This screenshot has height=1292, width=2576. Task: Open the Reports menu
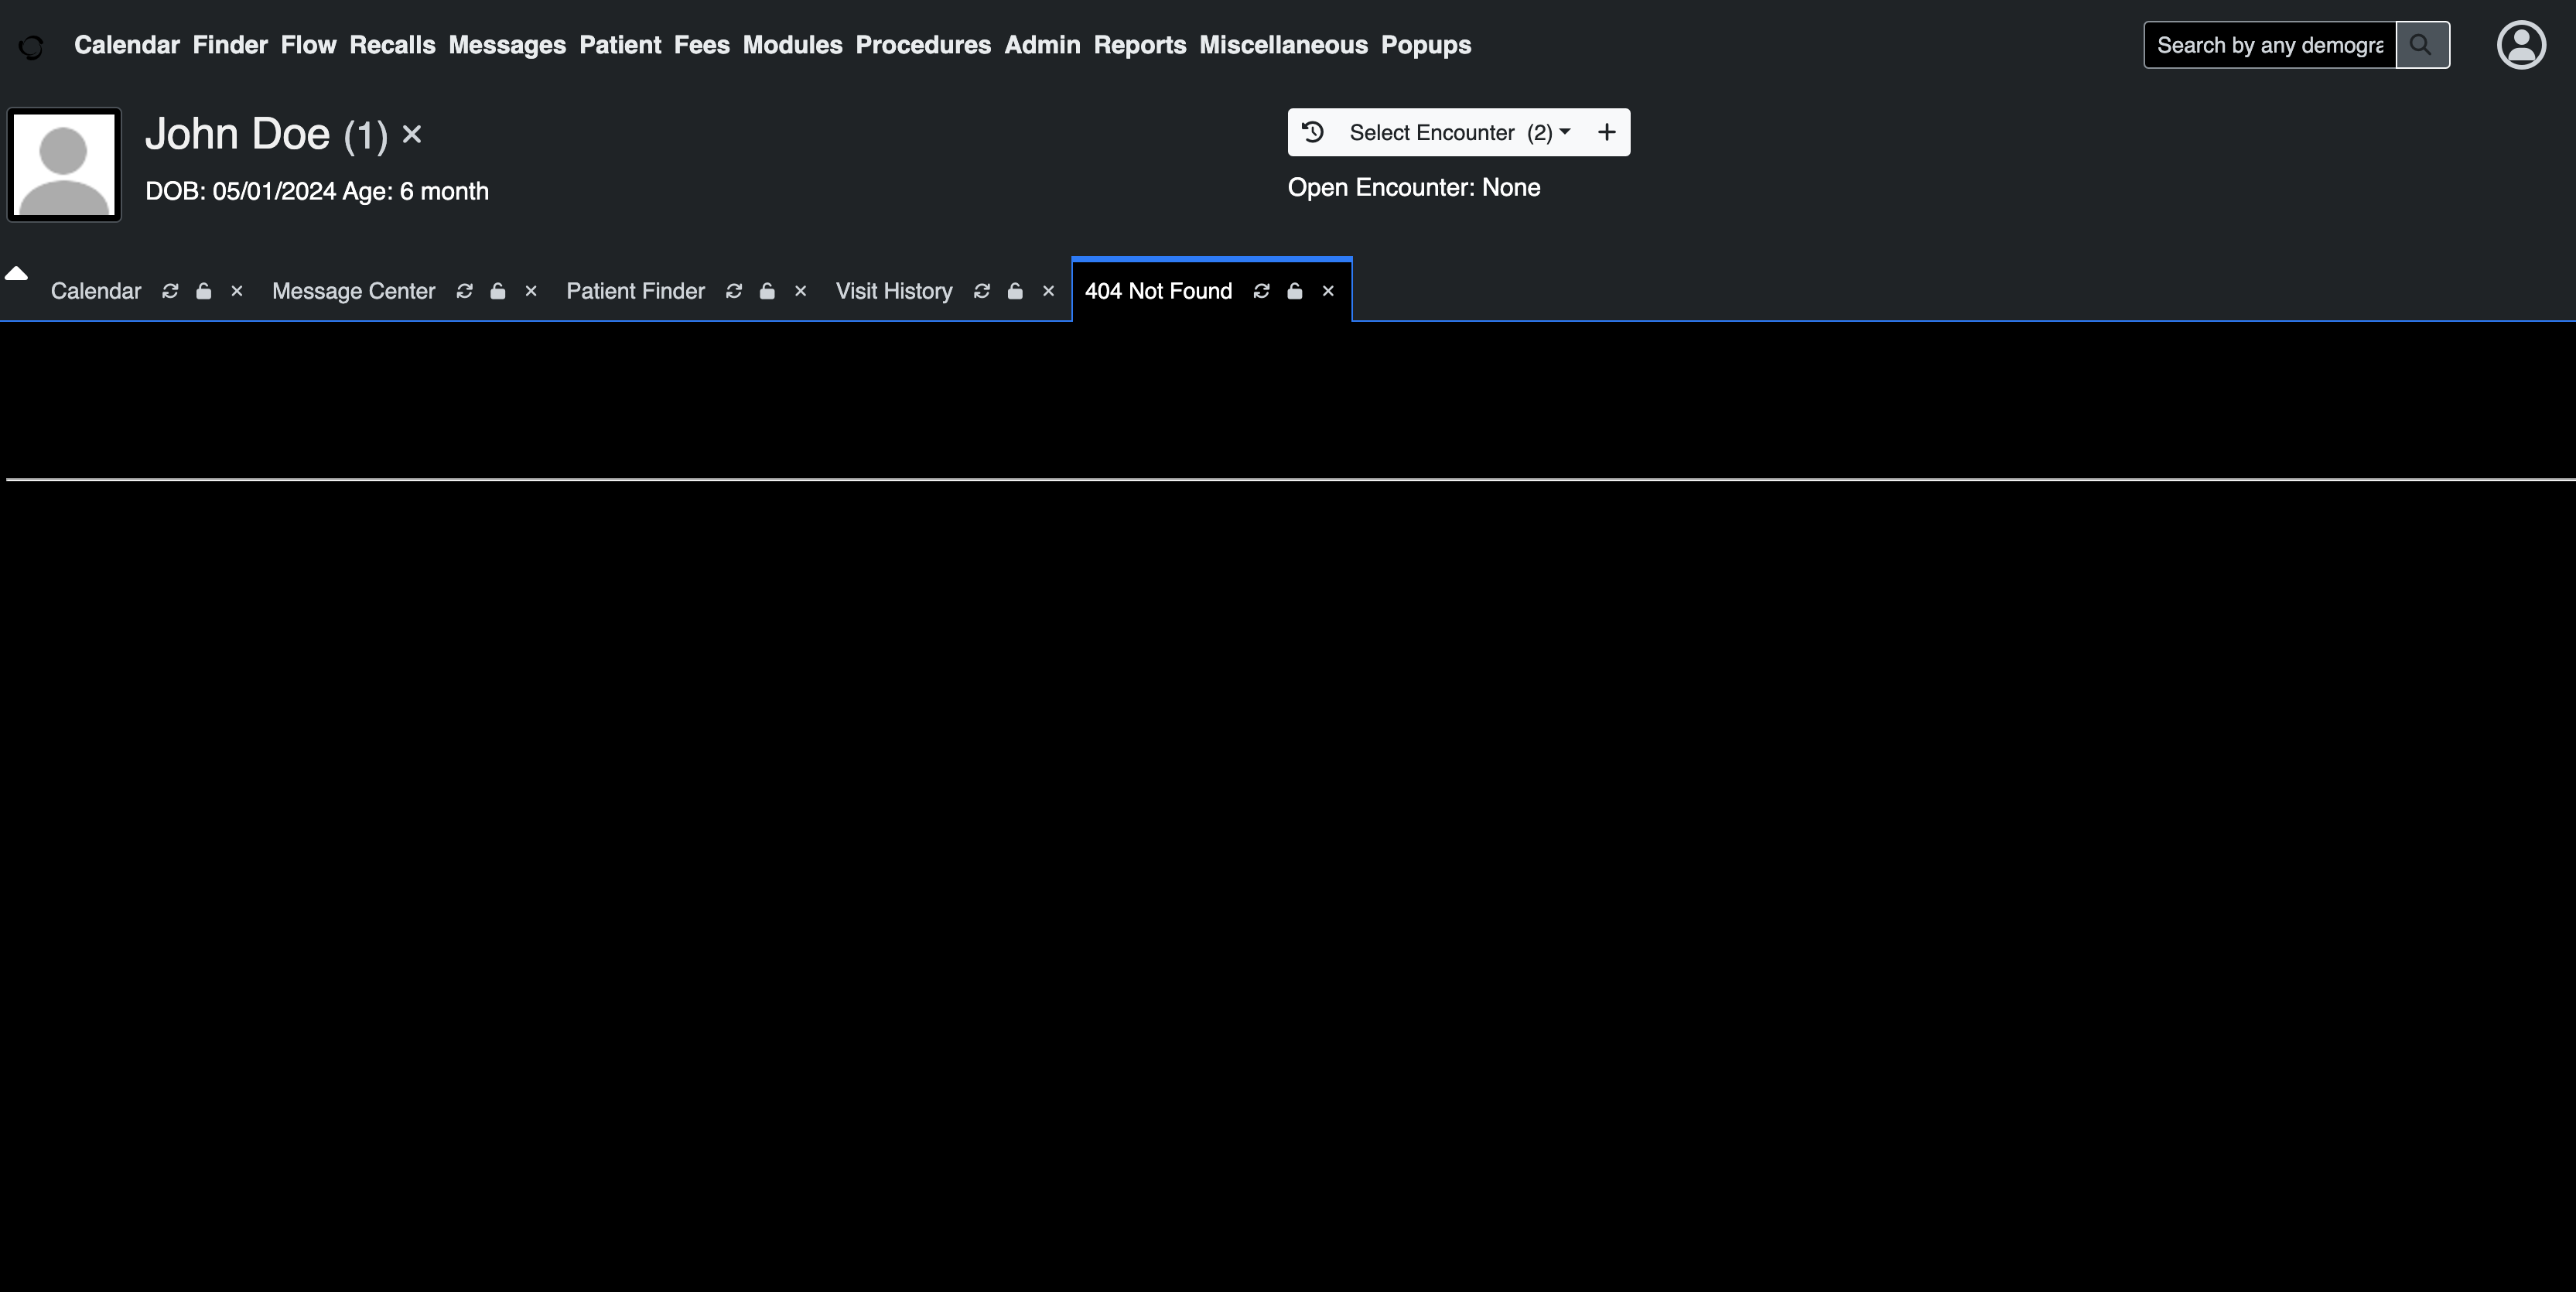pos(1140,45)
